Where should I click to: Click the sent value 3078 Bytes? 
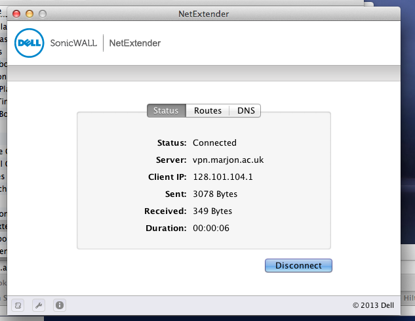215,194
